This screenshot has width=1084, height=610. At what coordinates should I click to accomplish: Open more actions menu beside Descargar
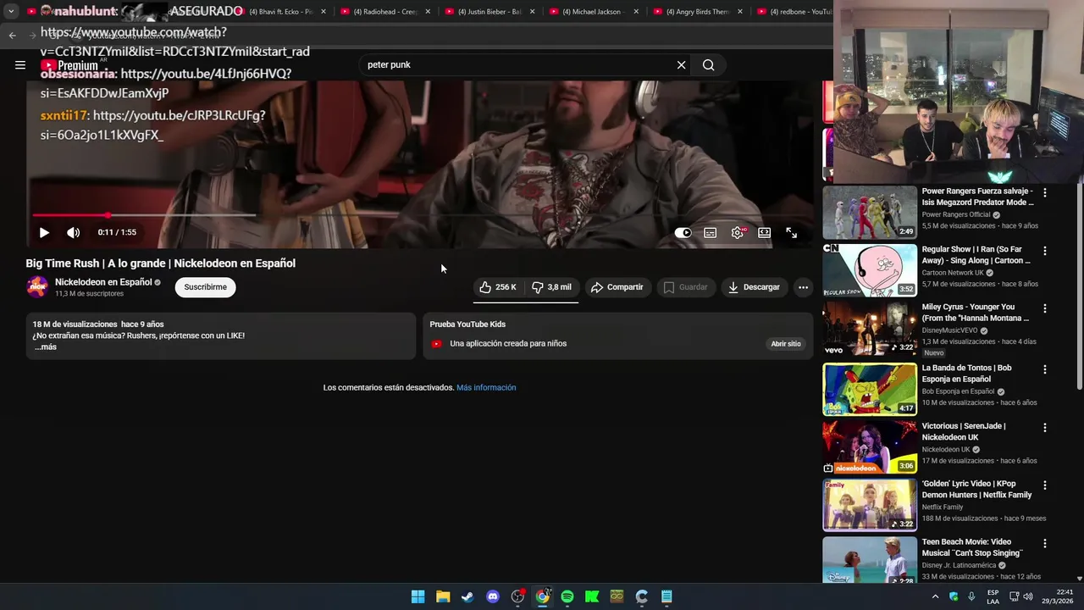(803, 287)
